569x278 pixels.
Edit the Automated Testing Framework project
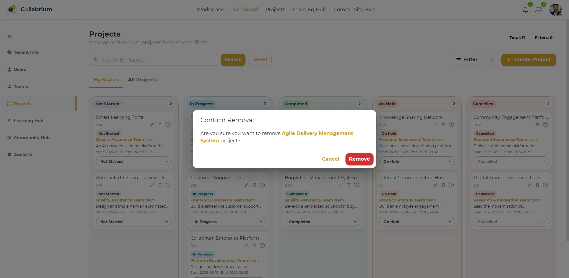[x=152, y=185]
